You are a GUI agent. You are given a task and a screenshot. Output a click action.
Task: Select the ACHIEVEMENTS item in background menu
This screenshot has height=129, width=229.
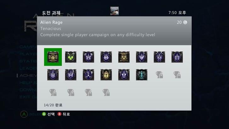pos(28,75)
